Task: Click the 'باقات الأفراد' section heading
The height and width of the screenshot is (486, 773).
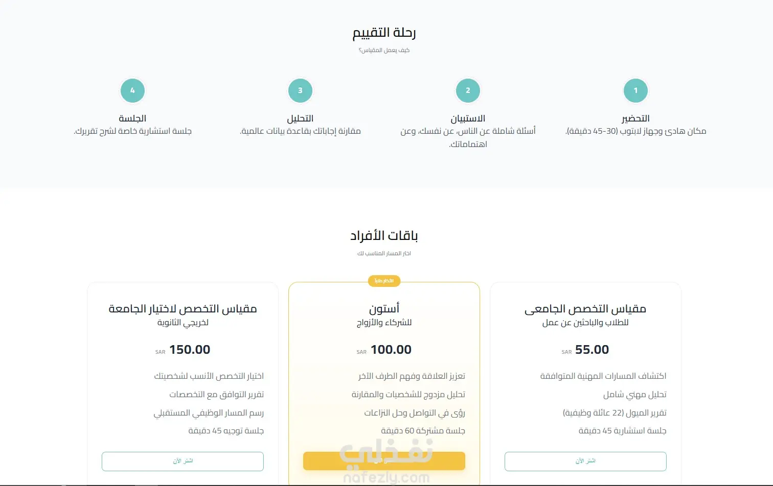Action: click(x=384, y=236)
